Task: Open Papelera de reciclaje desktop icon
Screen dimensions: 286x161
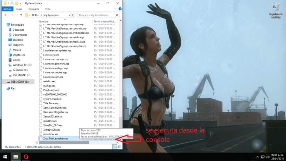Action: click(276, 10)
